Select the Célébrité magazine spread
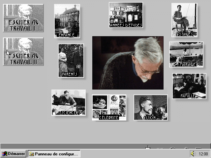211x158 pixels. click(109, 108)
